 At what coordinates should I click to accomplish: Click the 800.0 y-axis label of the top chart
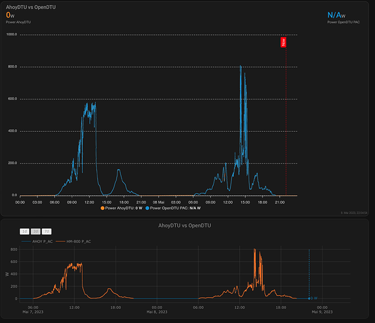(x=12, y=67)
